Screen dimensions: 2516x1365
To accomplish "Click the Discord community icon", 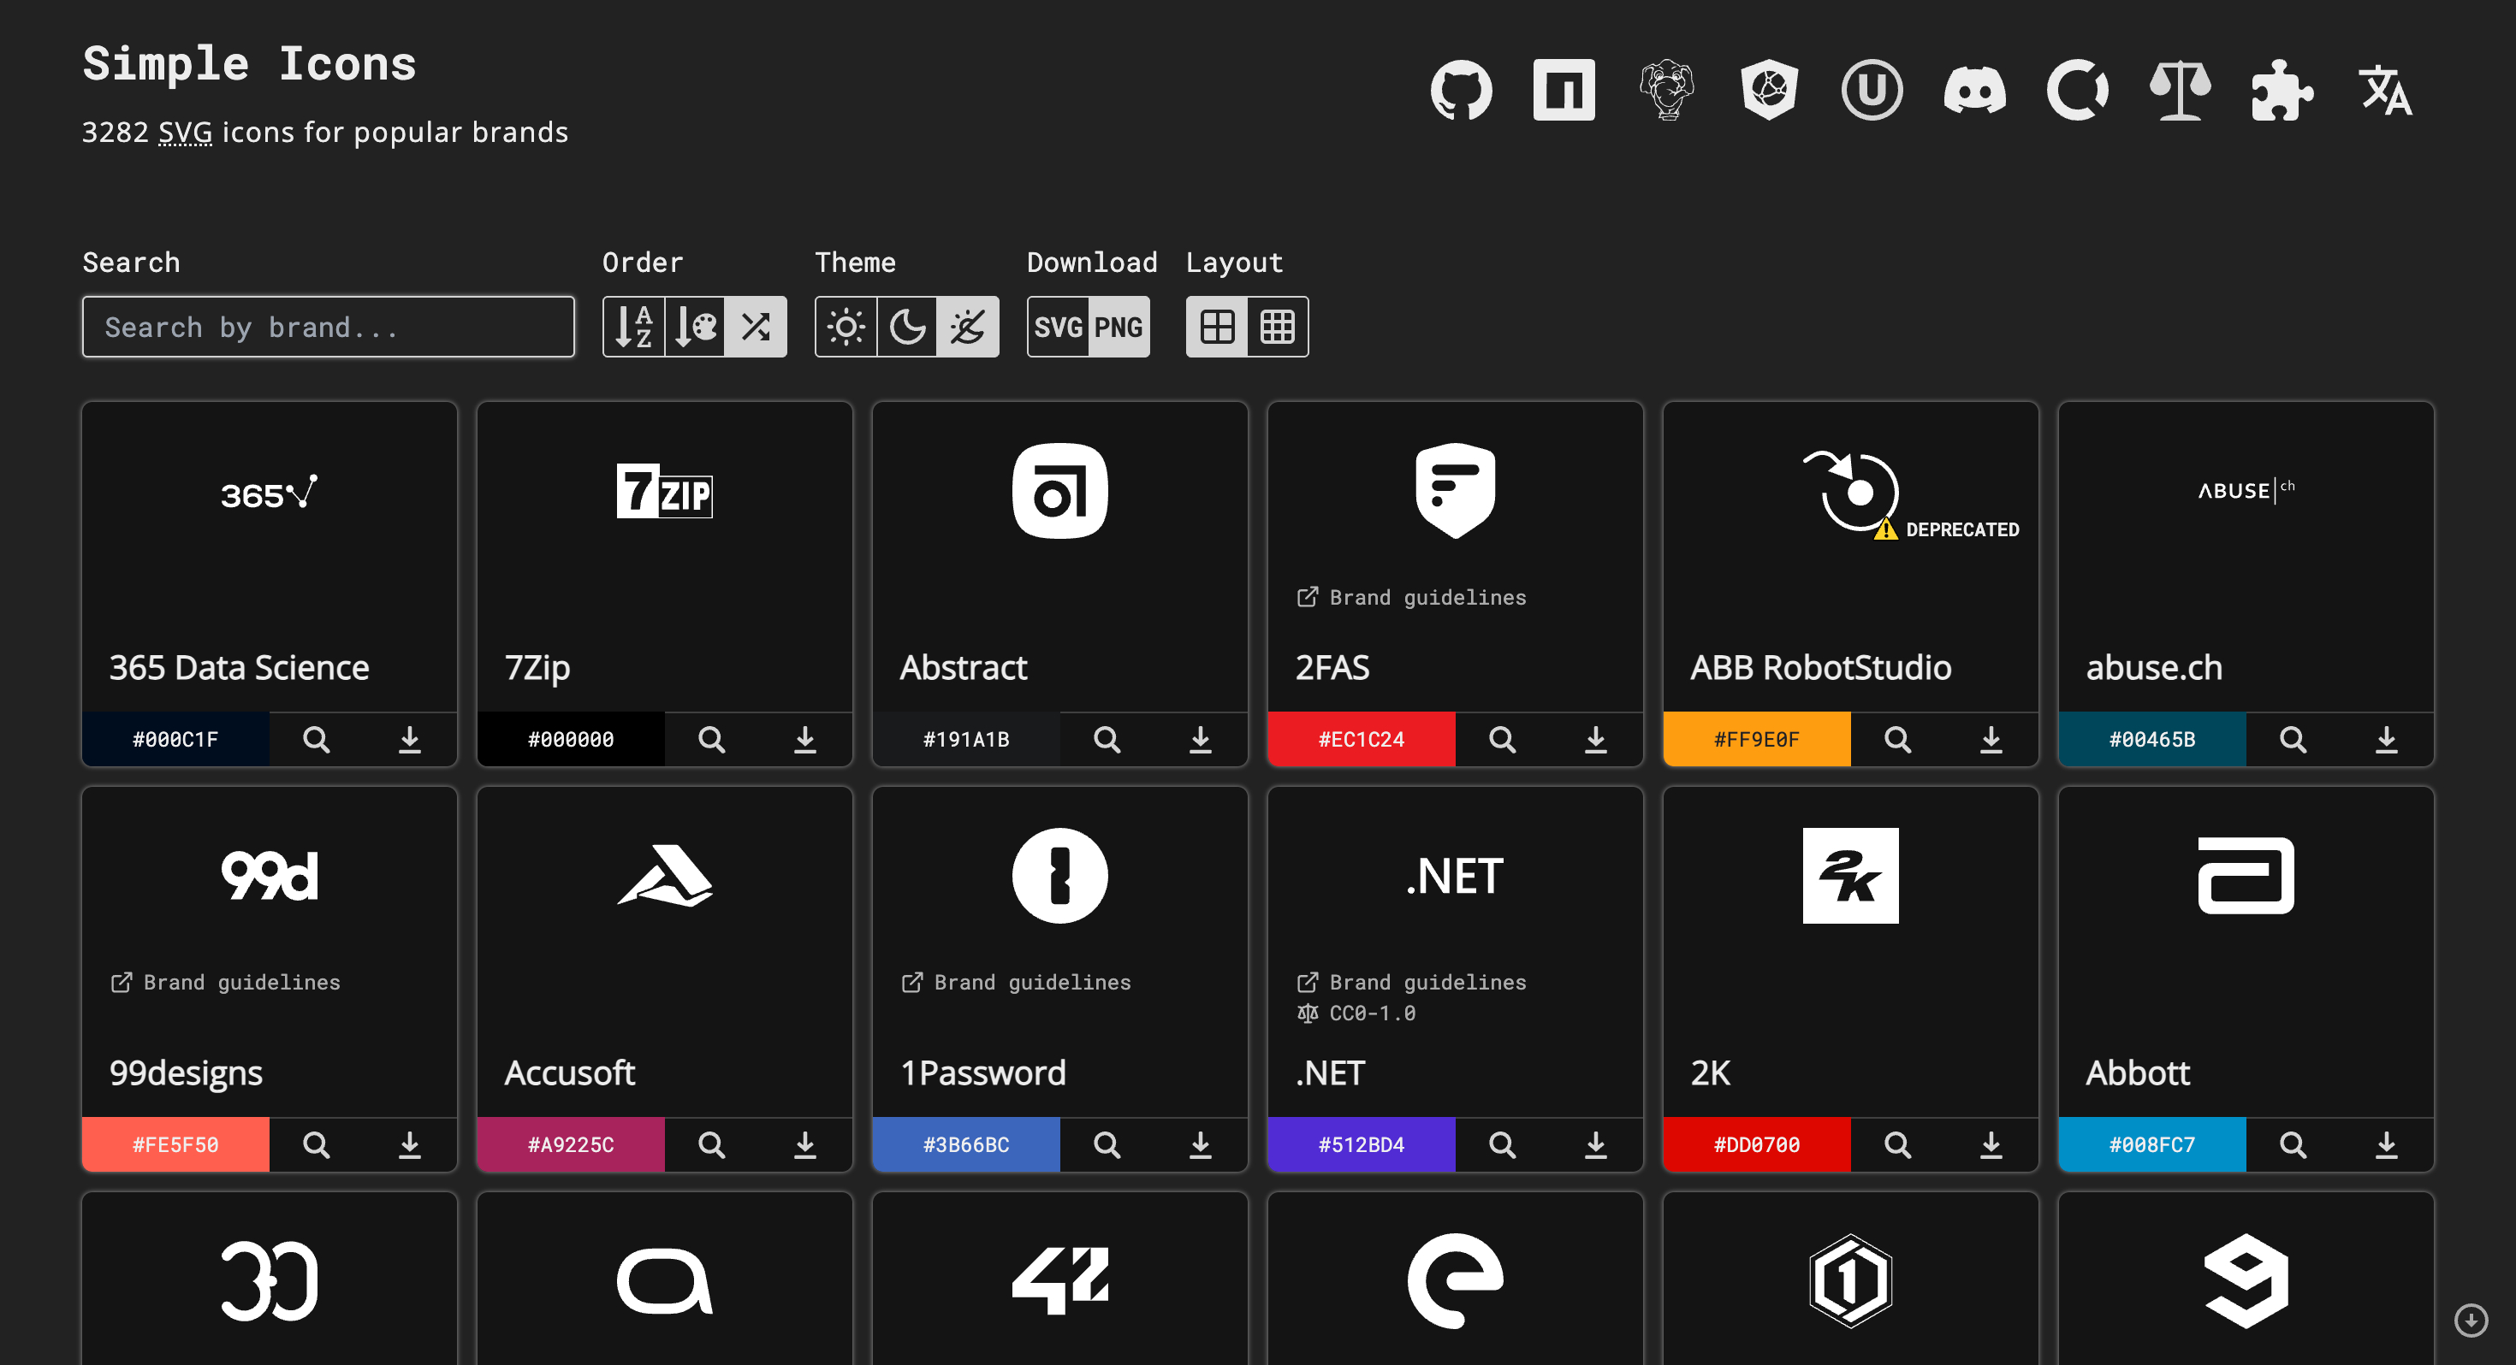I will point(1976,90).
